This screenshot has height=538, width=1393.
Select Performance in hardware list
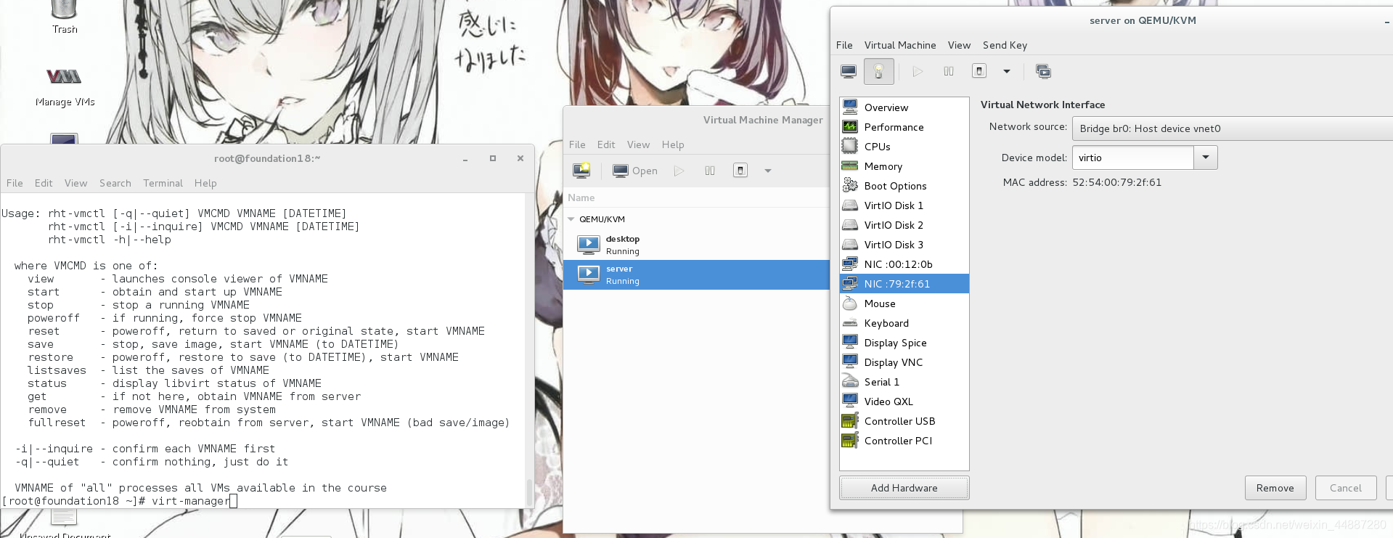904,127
